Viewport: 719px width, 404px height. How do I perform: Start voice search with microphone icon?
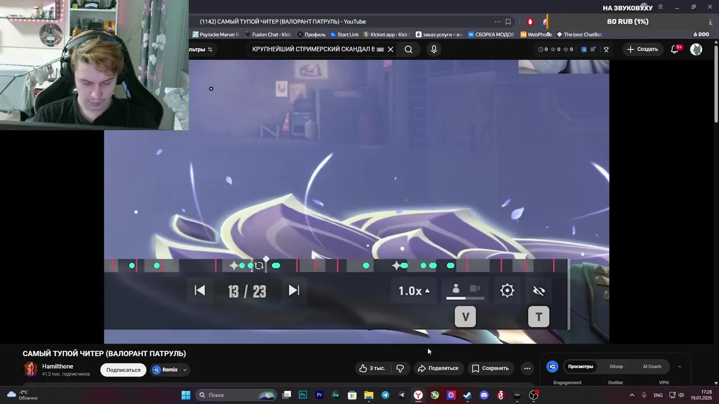pyautogui.click(x=434, y=49)
